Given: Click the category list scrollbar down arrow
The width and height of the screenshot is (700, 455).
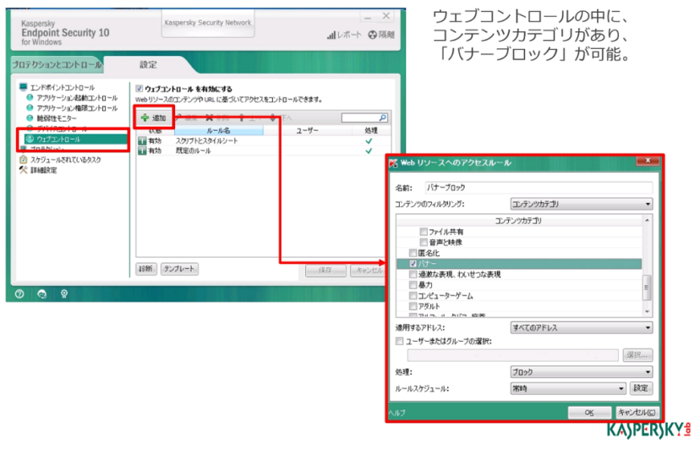Looking at the screenshot, I should coord(647,311).
